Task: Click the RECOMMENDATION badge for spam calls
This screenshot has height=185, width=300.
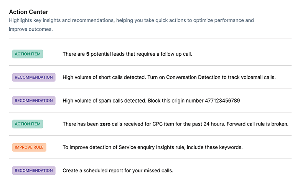Action: (x=34, y=101)
